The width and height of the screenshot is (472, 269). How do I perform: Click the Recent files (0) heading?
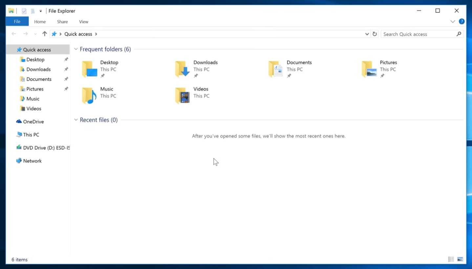[x=99, y=120]
